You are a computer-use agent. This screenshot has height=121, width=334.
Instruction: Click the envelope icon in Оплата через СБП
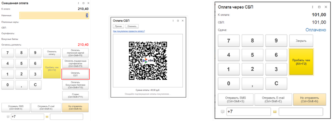coord(275,112)
